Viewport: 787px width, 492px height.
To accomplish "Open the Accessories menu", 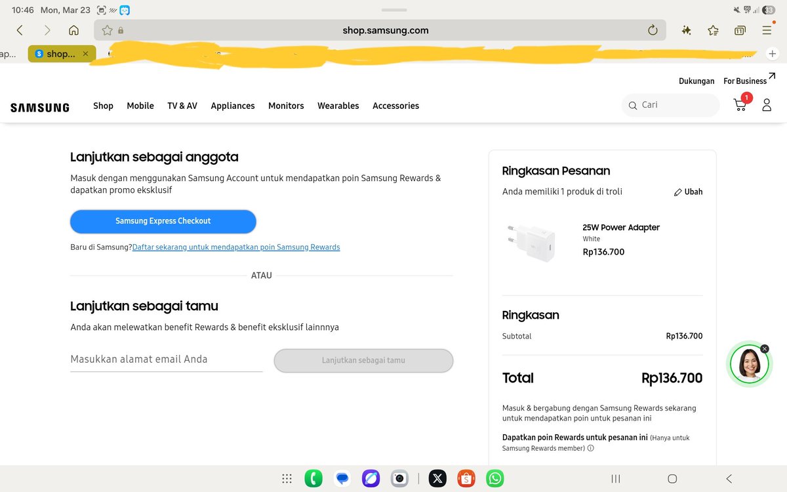I will tap(395, 106).
